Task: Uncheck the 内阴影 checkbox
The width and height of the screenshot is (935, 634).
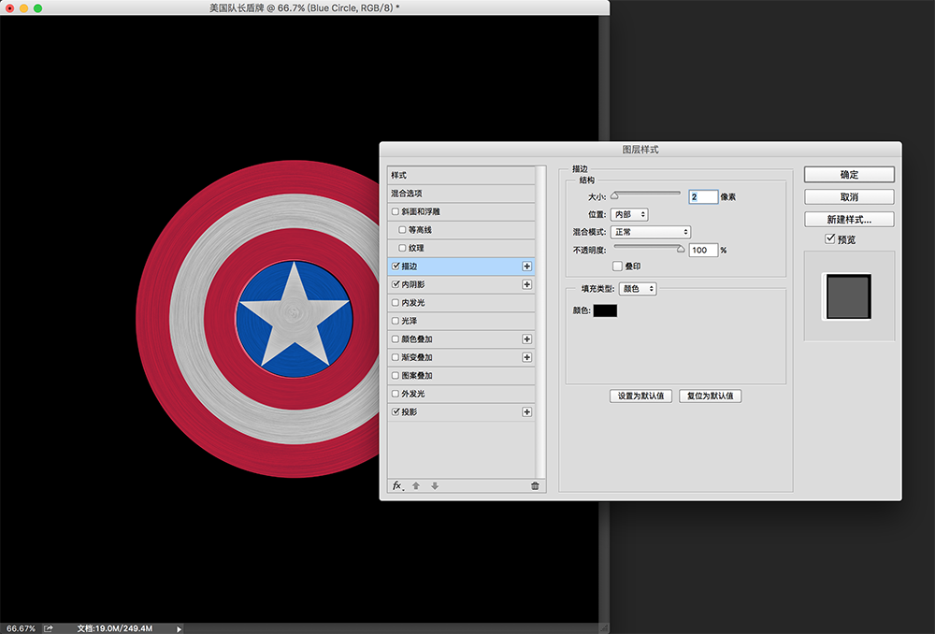Action: [396, 284]
